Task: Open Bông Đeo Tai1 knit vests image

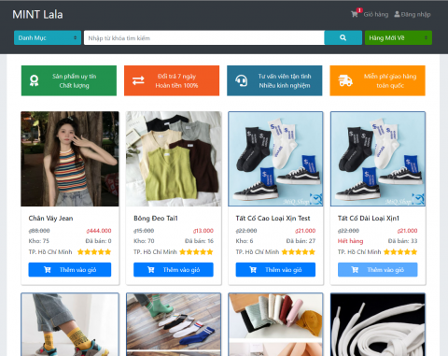Action: pos(174,159)
